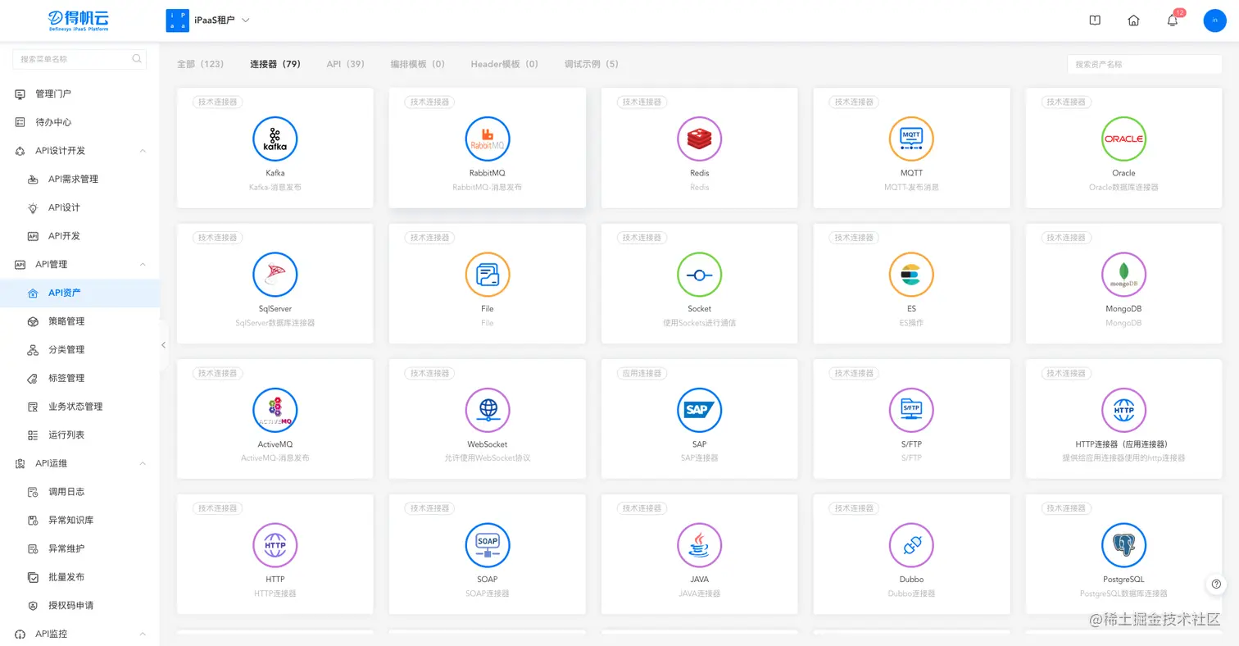Open the Dubbo connector icon
This screenshot has height=646, width=1239.
(x=911, y=545)
